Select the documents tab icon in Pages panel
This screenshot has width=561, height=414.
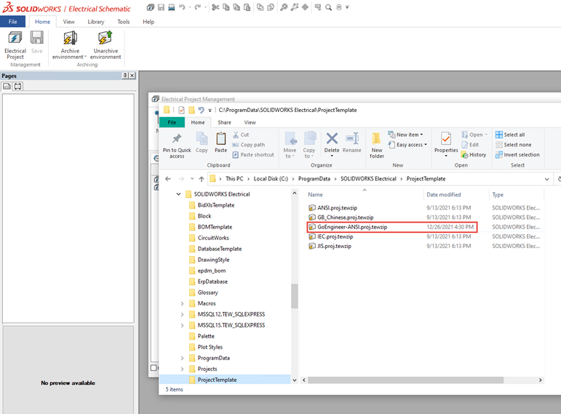tap(7, 87)
